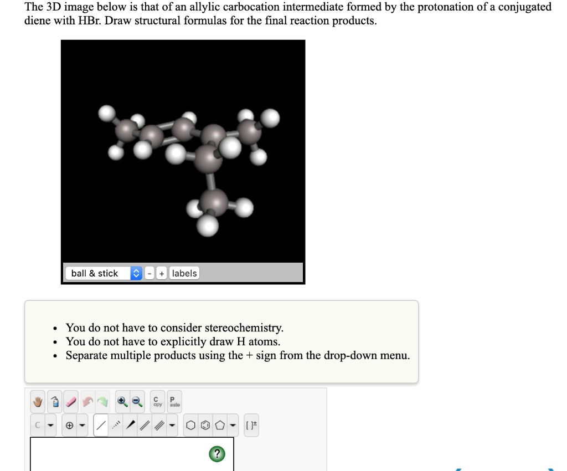The height and width of the screenshot is (471, 567).
Task: Click the Redo arrow in the drawing toolbar
Action: click(x=102, y=401)
